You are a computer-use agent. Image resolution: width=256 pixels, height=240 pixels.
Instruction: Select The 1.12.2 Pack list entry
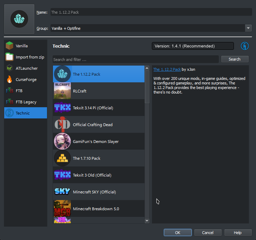point(99,74)
